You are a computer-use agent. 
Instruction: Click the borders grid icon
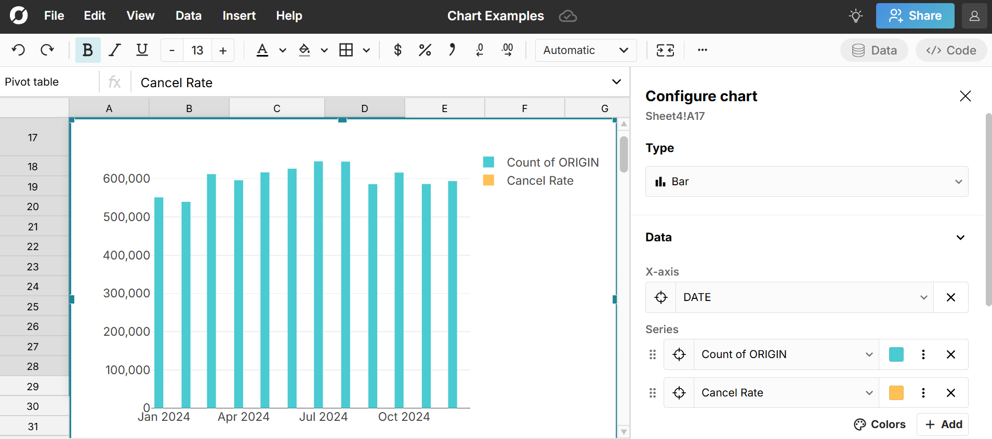[346, 50]
